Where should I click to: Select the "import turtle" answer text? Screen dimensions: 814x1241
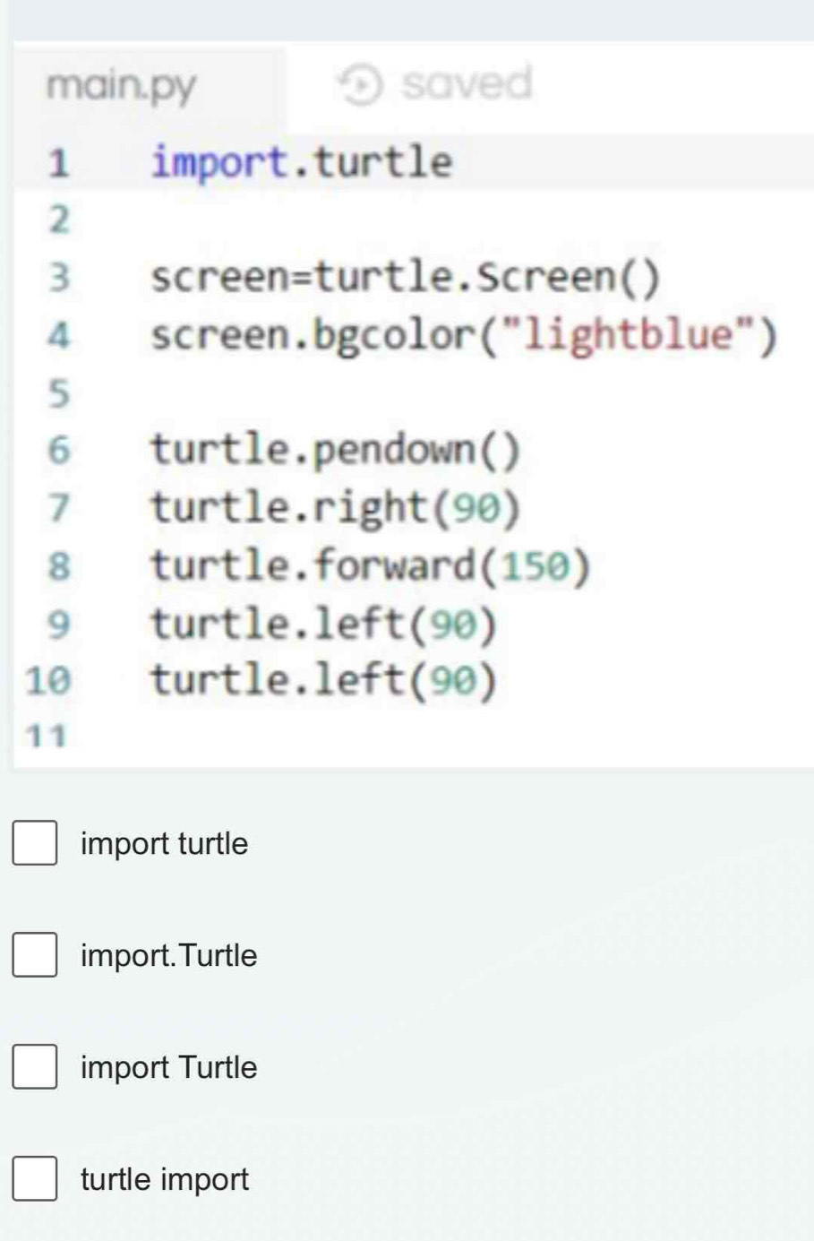pyautogui.click(x=165, y=842)
